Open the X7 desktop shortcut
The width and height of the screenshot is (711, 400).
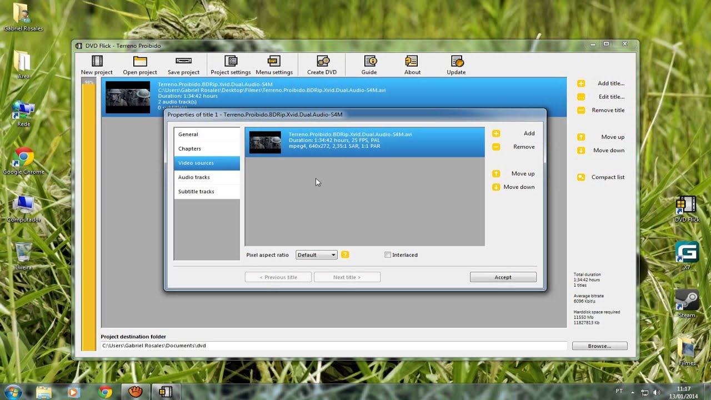coord(687,256)
